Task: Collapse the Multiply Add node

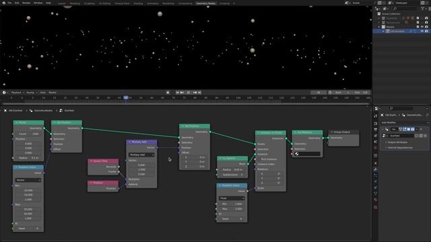Action: (129, 142)
